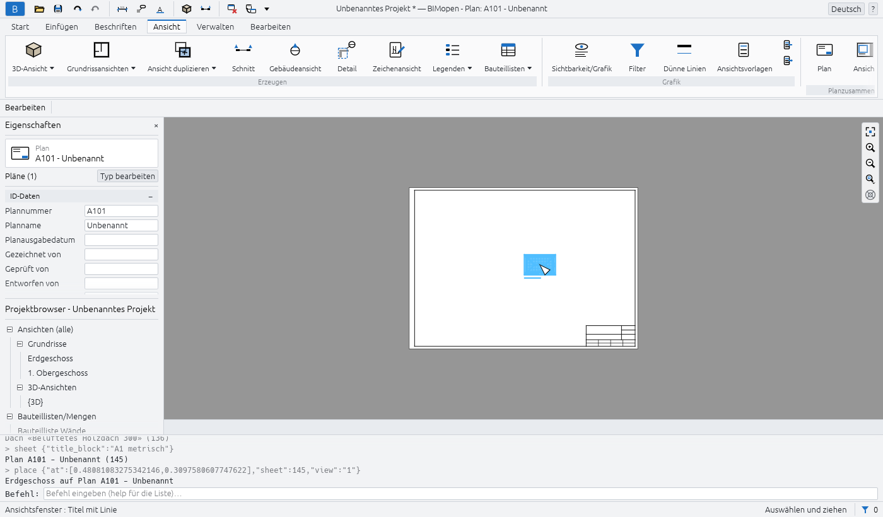Screen dimensions: 883x517
Task: Click the Typ bearbeiten button
Action: click(127, 177)
